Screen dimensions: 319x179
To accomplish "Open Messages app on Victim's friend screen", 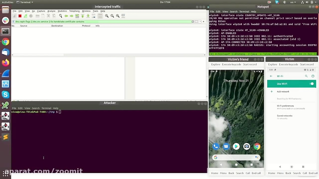I will 226,146.
